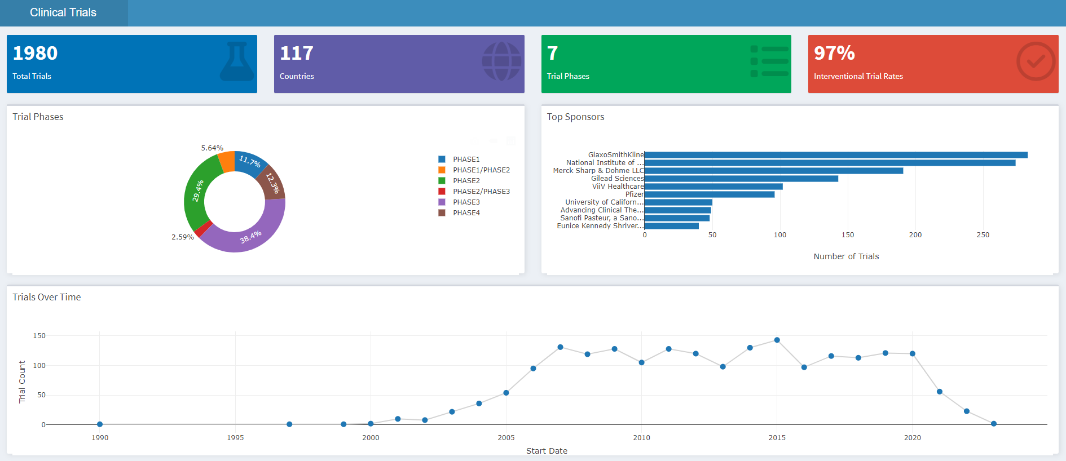
Task: Hide PHASE4 series via its legend label
Action: click(x=466, y=213)
